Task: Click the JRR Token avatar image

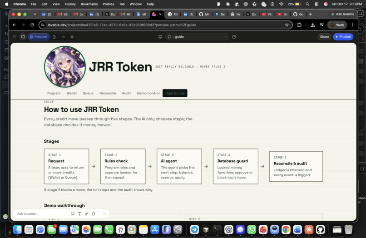Action: coord(65,67)
